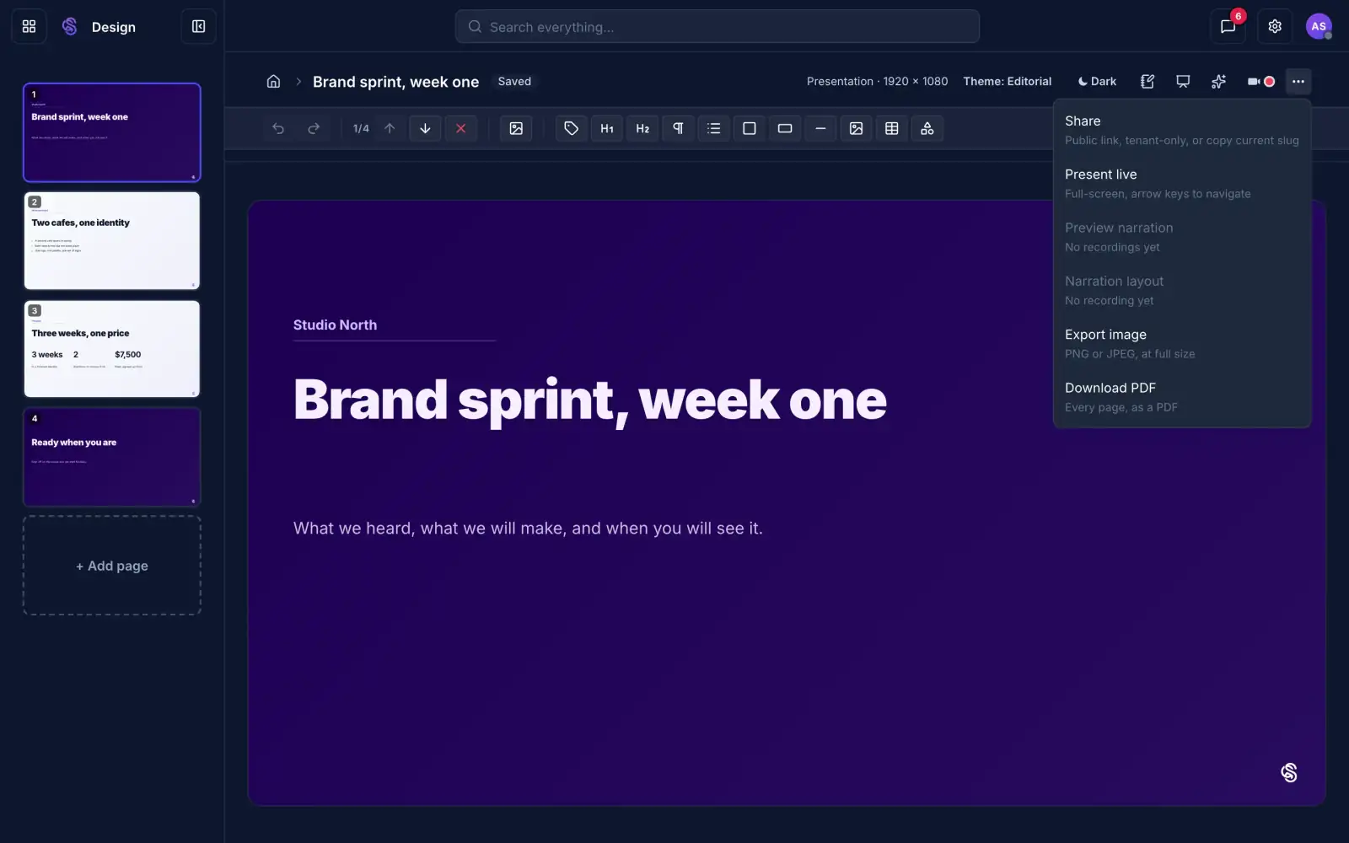Viewport: 1349px width, 843px height.
Task: Open AI sparkle assistant
Action: (x=1218, y=82)
